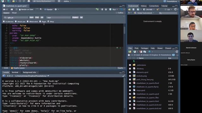Delete files icon in Files pane

click(x=141, y=51)
